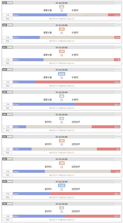Select the 국내 tab in match 125
Screen dimensions: 123x223
pos(7,15)
